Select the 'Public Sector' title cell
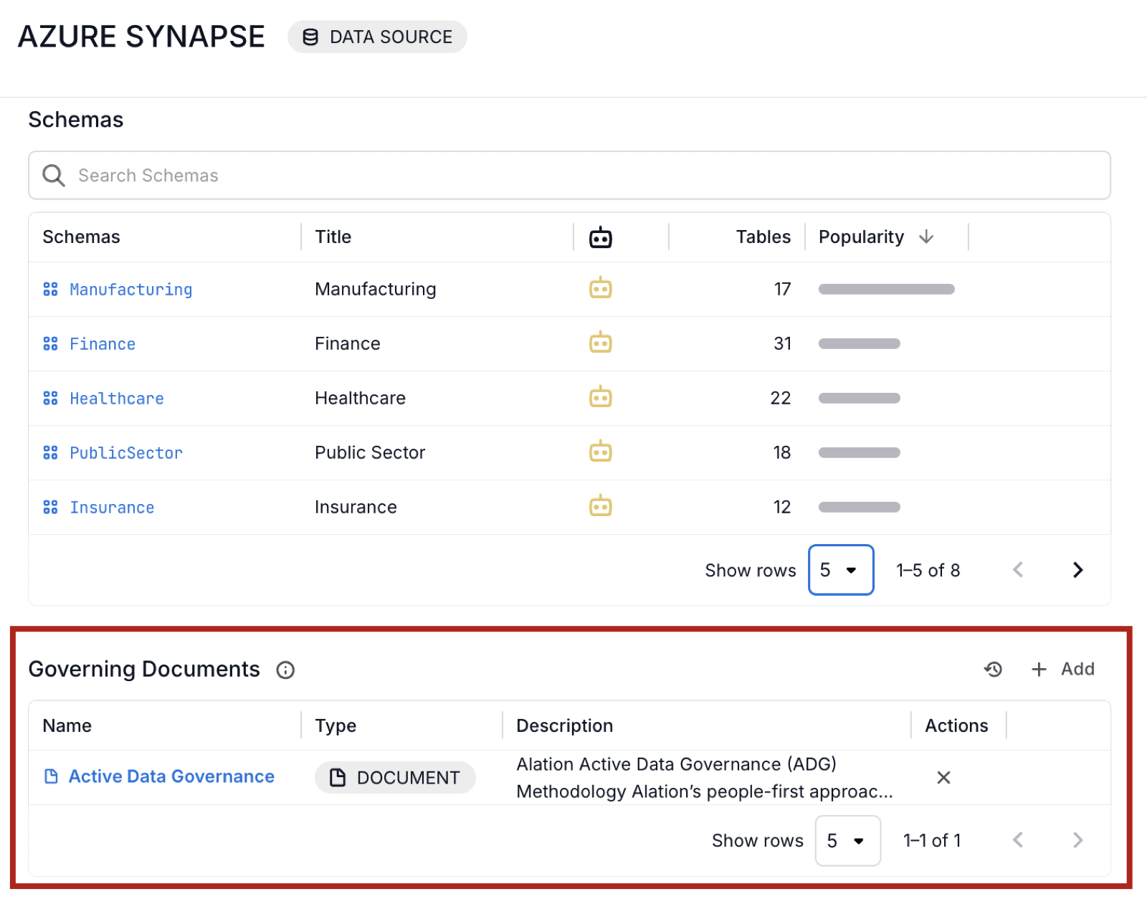Image resolution: width=1147 pixels, height=899 pixels. (x=370, y=452)
